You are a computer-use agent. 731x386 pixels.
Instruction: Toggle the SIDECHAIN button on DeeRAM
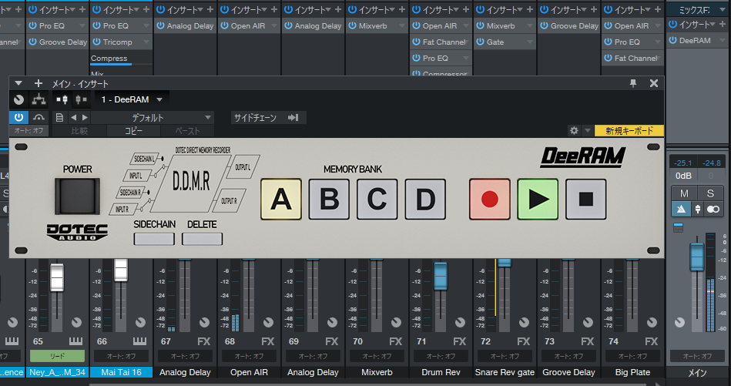pos(154,239)
